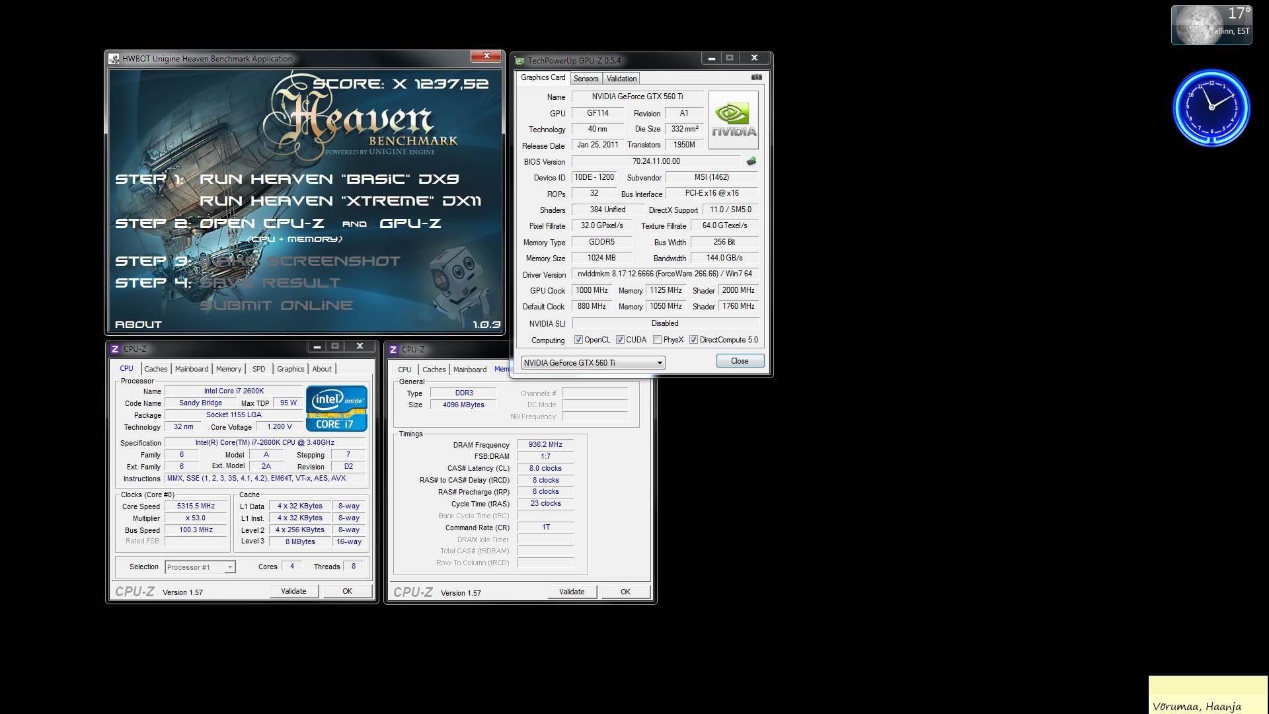The height and width of the screenshot is (714, 1269).
Task: Select the Mainboard tab in right CPU-Z window
Action: 470,370
